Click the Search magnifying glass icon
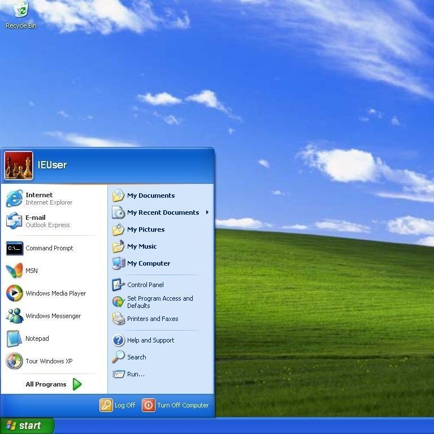This screenshot has height=434, width=434. coord(119,357)
